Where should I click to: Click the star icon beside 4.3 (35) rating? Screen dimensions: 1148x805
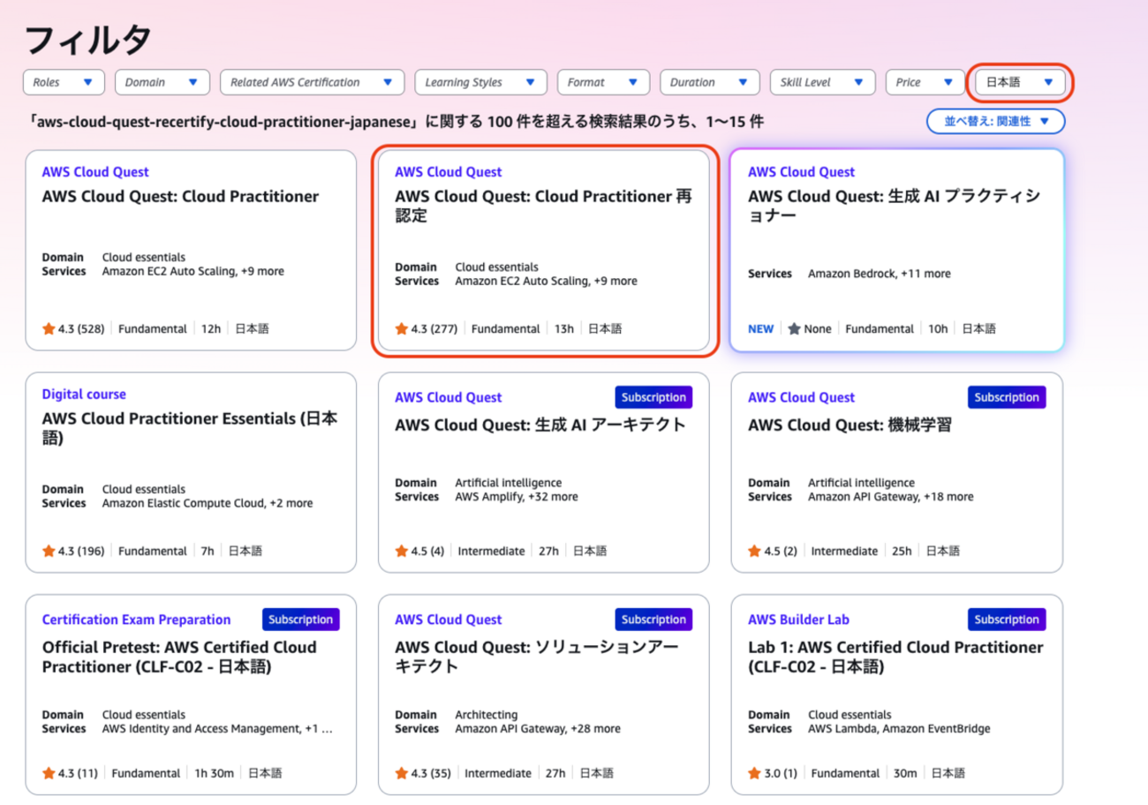(x=401, y=773)
